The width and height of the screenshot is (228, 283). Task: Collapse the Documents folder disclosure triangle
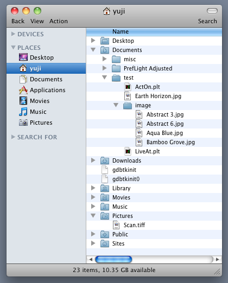pyautogui.click(x=93, y=49)
